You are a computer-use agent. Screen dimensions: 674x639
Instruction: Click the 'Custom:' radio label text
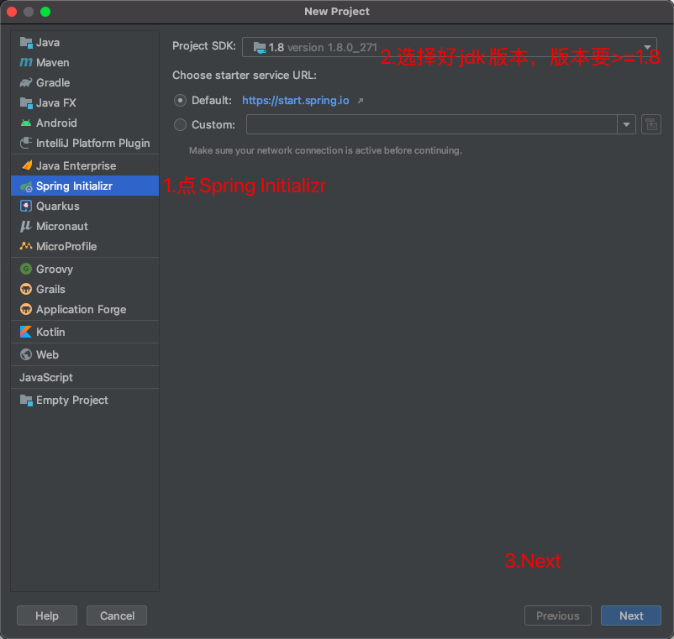tap(213, 125)
